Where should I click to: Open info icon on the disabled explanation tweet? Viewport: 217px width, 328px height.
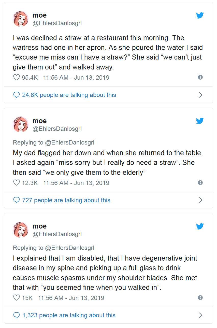pyautogui.click(x=200, y=298)
